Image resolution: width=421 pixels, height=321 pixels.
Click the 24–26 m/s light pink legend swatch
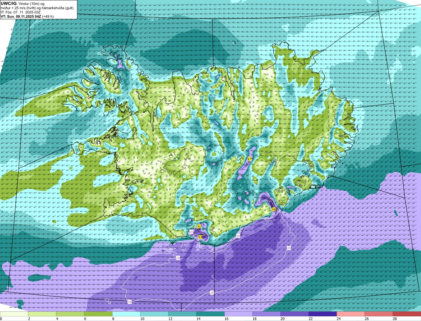351,314
